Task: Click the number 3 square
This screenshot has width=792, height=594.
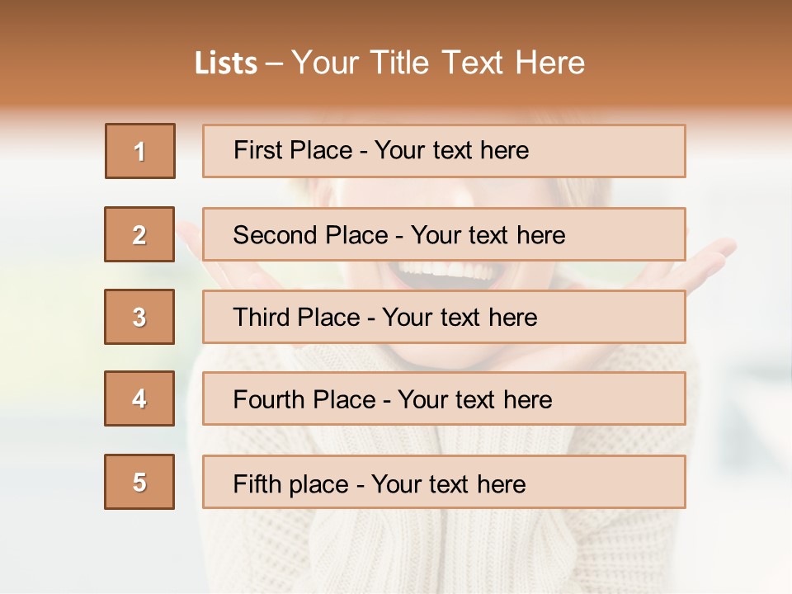Action: tap(139, 317)
